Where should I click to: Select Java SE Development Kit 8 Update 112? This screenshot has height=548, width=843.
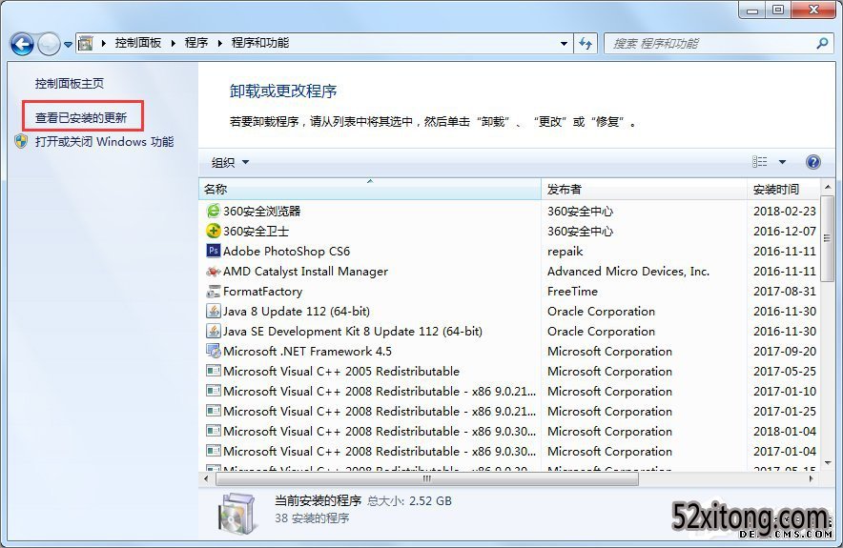click(353, 331)
